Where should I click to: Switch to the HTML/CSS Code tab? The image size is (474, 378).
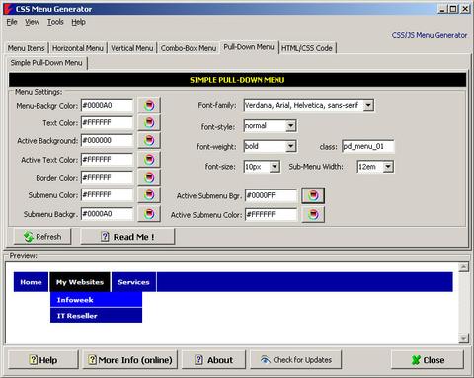coord(307,48)
